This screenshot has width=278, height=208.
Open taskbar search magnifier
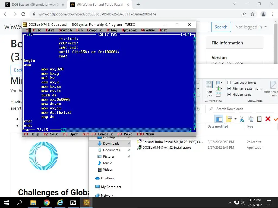(20, 203)
